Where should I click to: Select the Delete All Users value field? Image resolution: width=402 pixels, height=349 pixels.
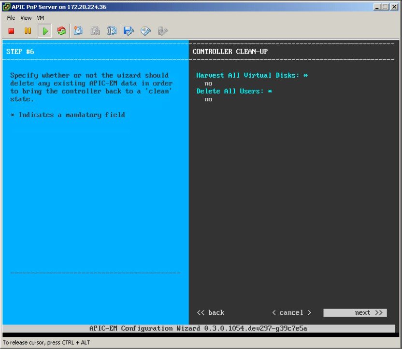tap(208, 99)
